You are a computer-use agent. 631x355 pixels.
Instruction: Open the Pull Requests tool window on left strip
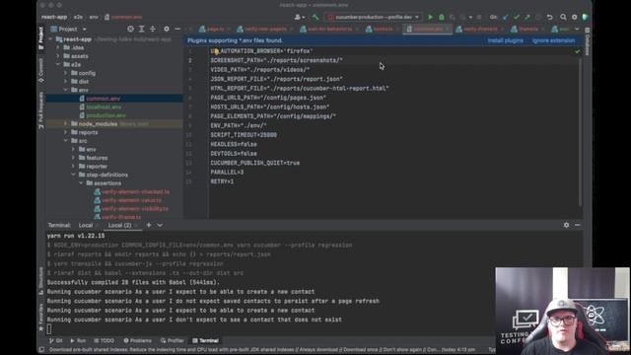(x=40, y=109)
